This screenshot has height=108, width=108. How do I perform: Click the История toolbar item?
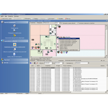coord(51,19)
